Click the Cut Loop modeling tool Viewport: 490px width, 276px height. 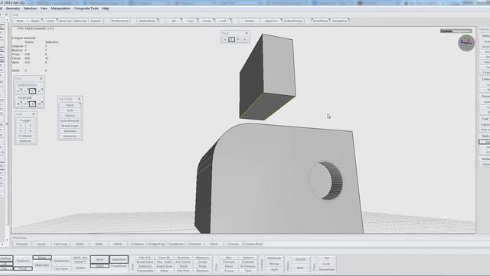coord(60,244)
